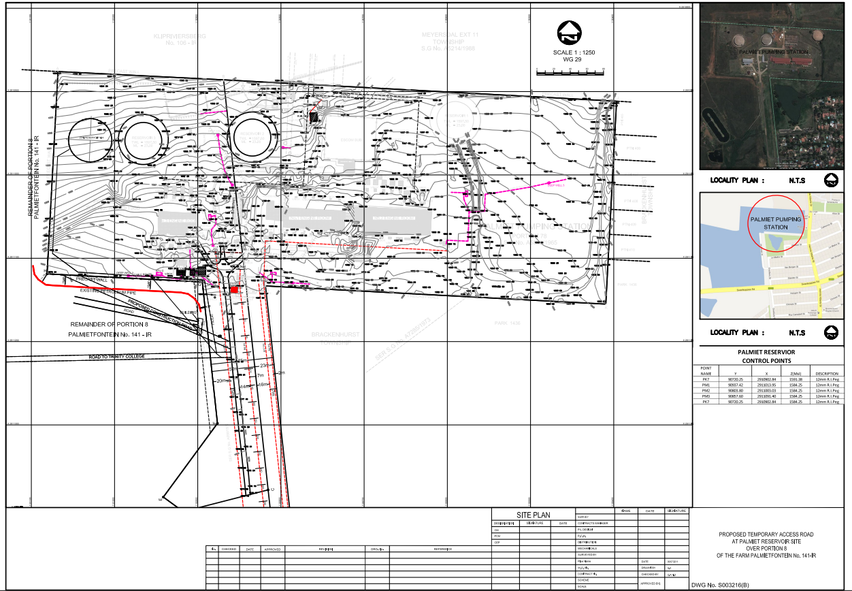Screen dimensions: 852x591
Task: Click the black hatched square near ESCOM SUB
Action: [x=314, y=117]
